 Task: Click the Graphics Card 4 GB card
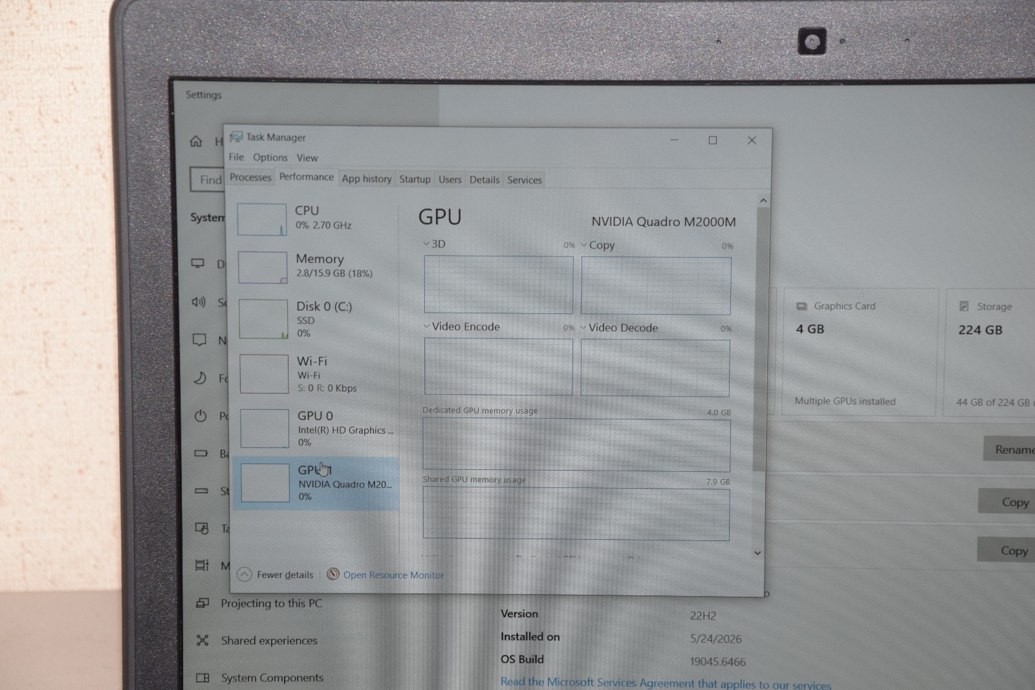click(x=861, y=352)
